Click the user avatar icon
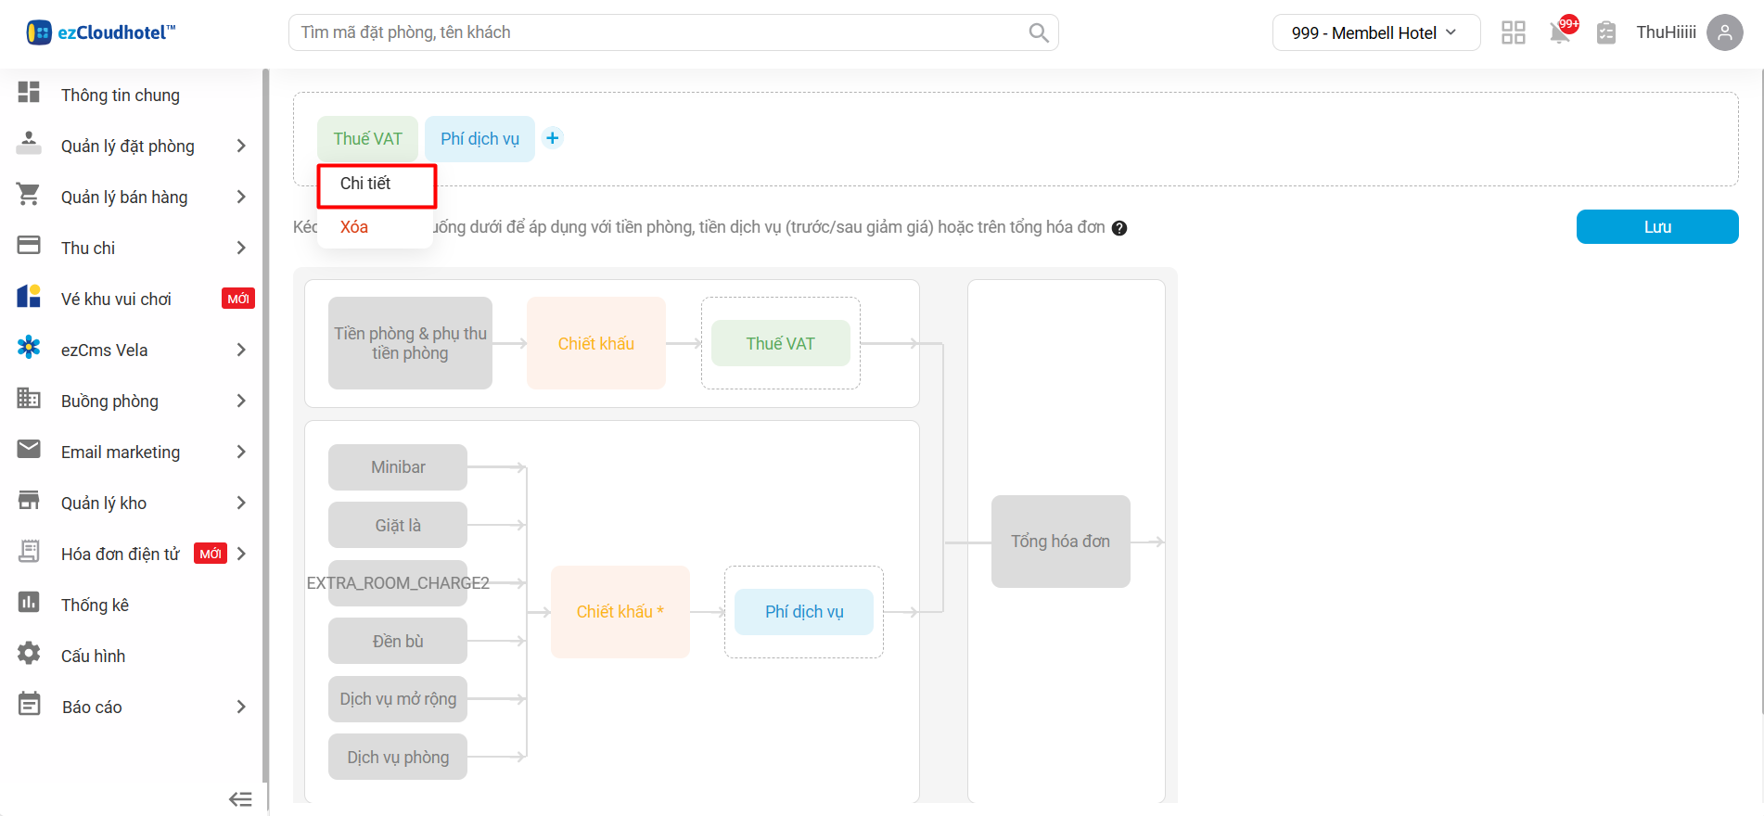This screenshot has width=1764, height=816. point(1724,32)
